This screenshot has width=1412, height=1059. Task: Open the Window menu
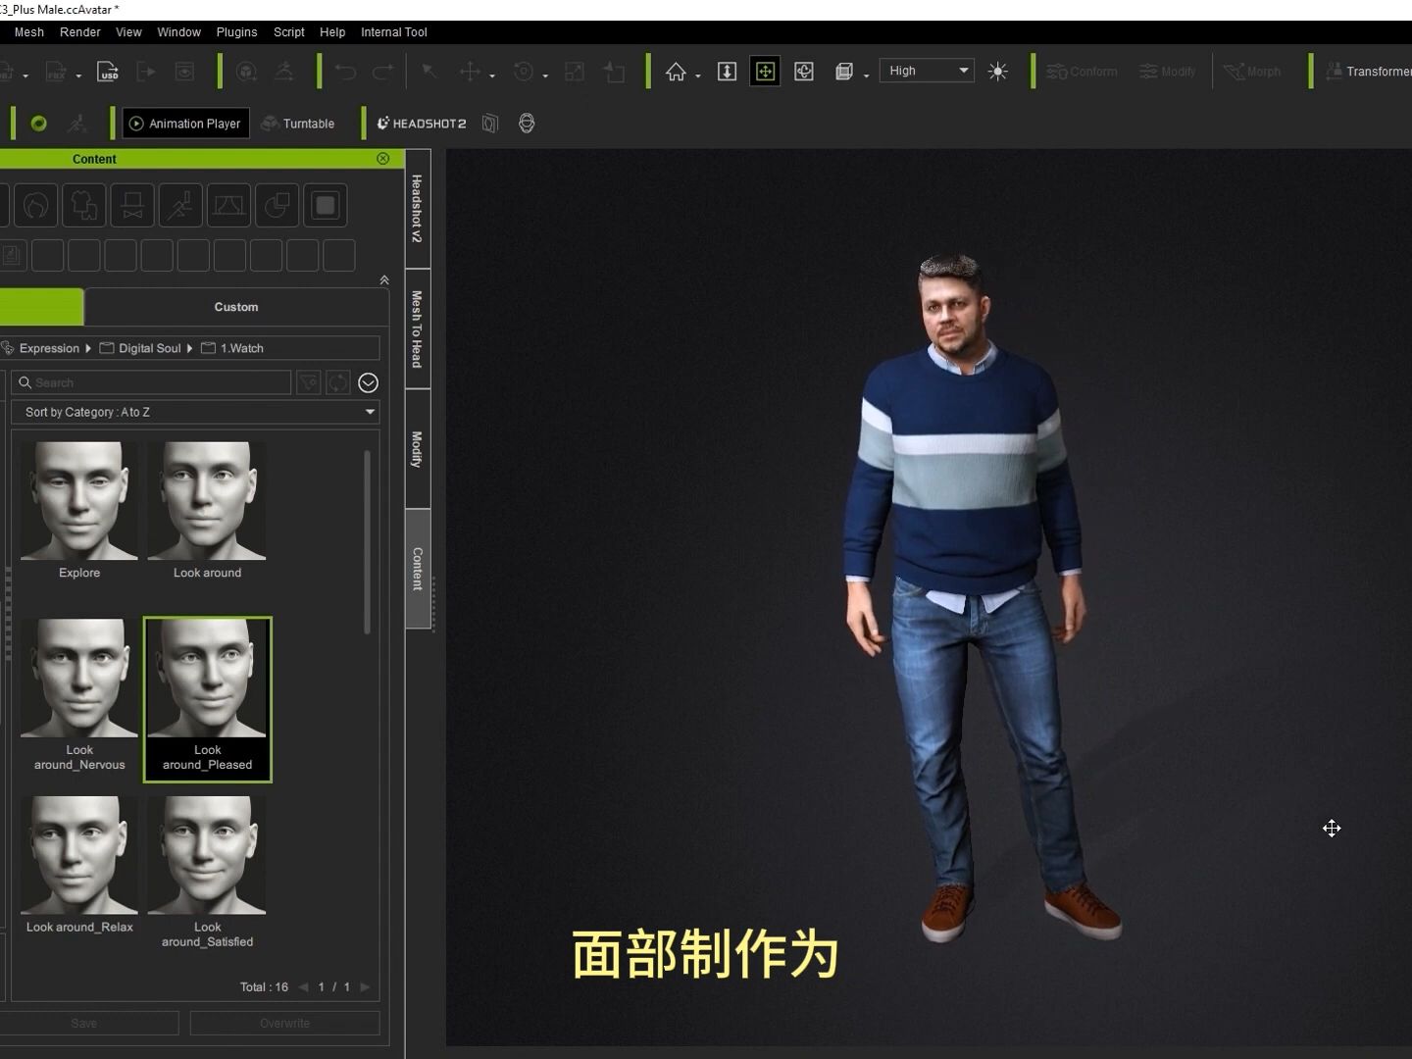click(x=179, y=32)
